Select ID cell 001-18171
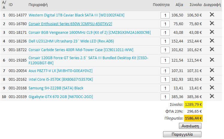Viewport: 224px width, 139px height. click(18, 33)
